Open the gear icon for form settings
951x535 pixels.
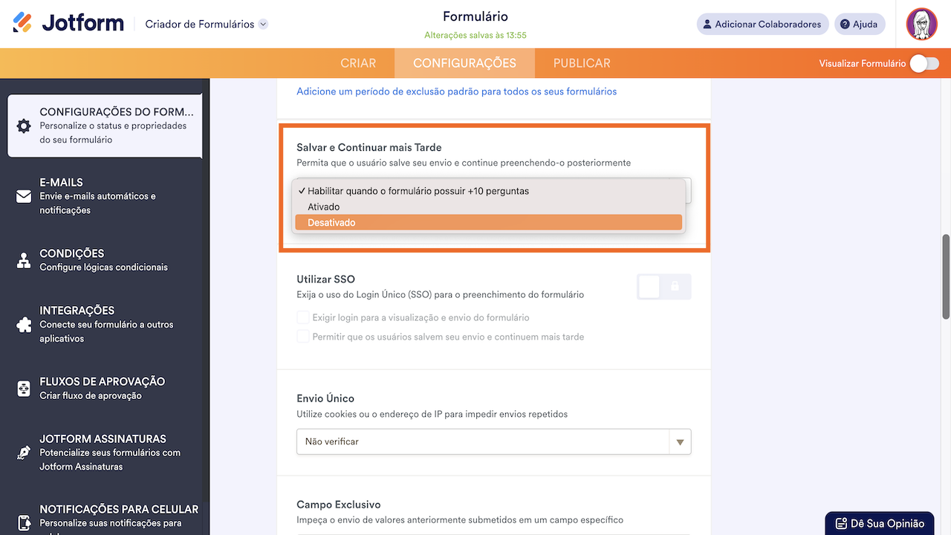[24, 126]
